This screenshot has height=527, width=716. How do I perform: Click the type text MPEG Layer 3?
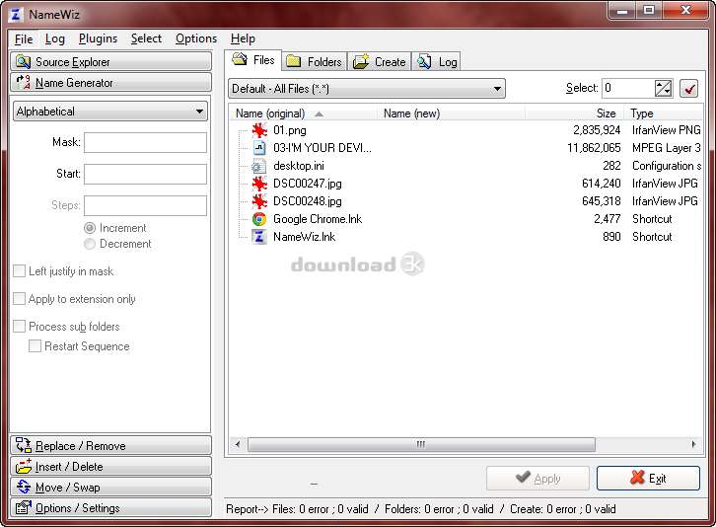[667, 148]
